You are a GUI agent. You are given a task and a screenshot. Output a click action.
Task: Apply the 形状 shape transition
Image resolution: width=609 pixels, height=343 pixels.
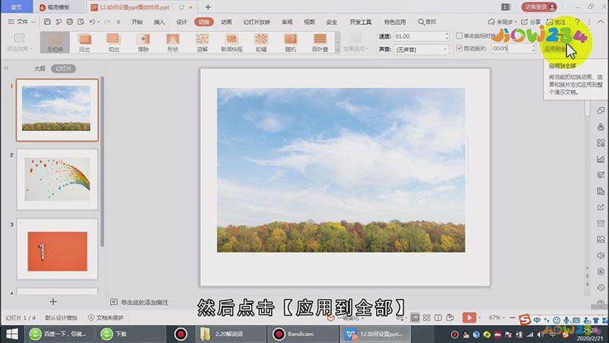pyautogui.click(x=173, y=42)
